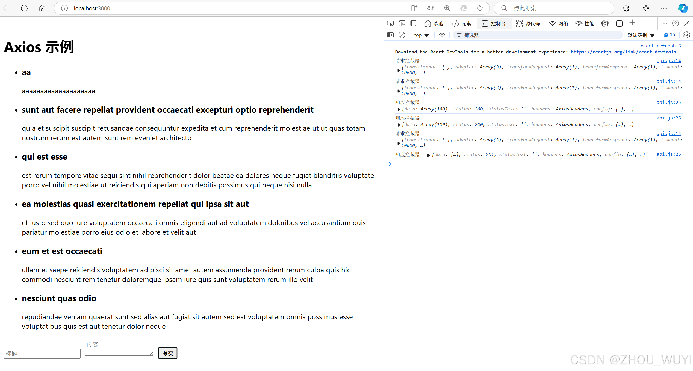
Task: Expand first 响应拦截器 Array(100) object
Action: pos(399,109)
